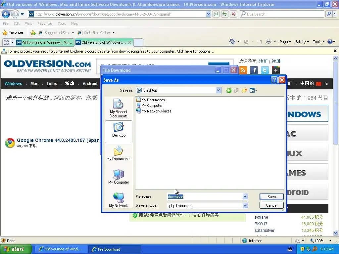Click the Windows start button

(x=16, y=249)
